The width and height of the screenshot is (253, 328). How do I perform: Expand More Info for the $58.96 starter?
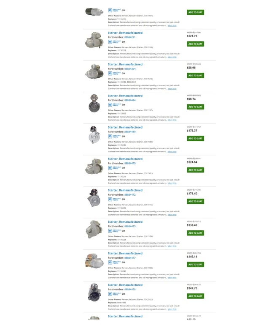(172, 89)
